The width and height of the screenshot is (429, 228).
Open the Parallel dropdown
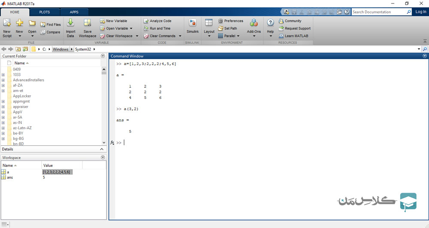[x=229, y=36]
